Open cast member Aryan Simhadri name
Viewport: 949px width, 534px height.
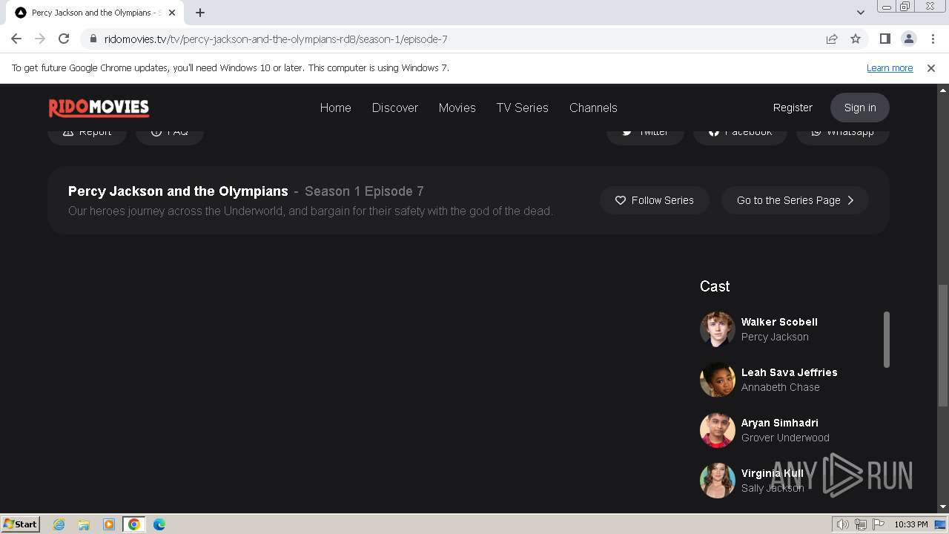pyautogui.click(x=779, y=423)
